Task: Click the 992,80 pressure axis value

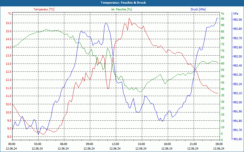Action: pyautogui.click(x=238, y=29)
